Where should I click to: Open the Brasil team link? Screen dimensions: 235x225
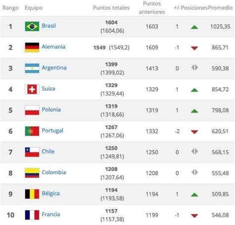(x=49, y=26)
